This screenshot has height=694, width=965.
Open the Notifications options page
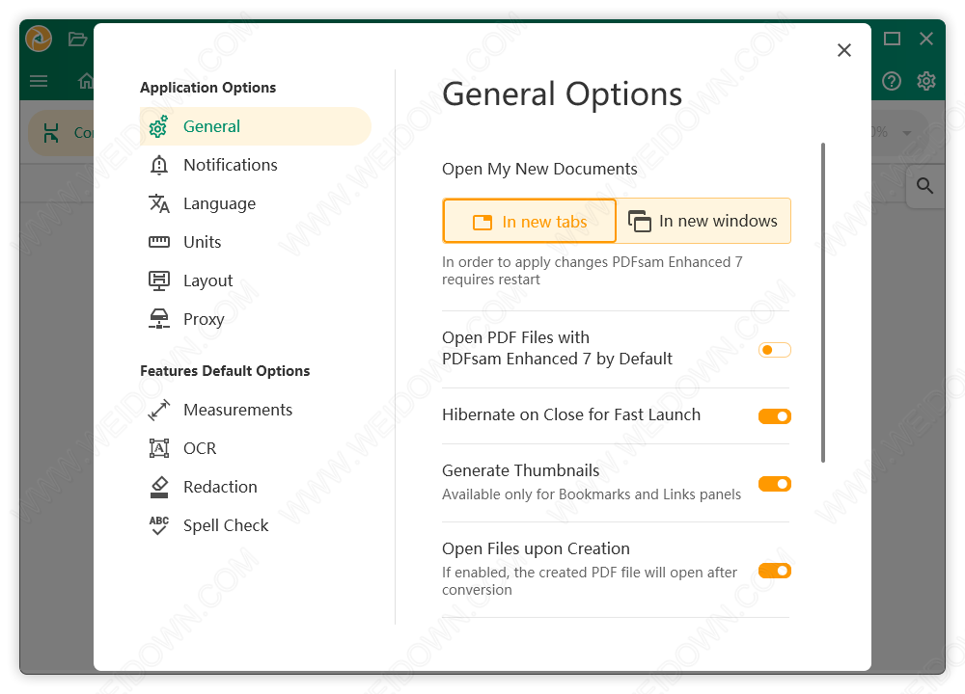(256, 165)
